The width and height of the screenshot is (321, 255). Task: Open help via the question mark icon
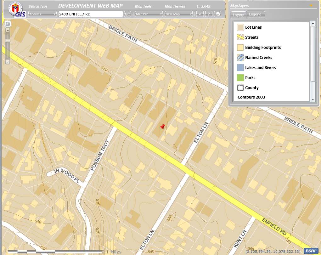pyautogui.click(x=208, y=14)
